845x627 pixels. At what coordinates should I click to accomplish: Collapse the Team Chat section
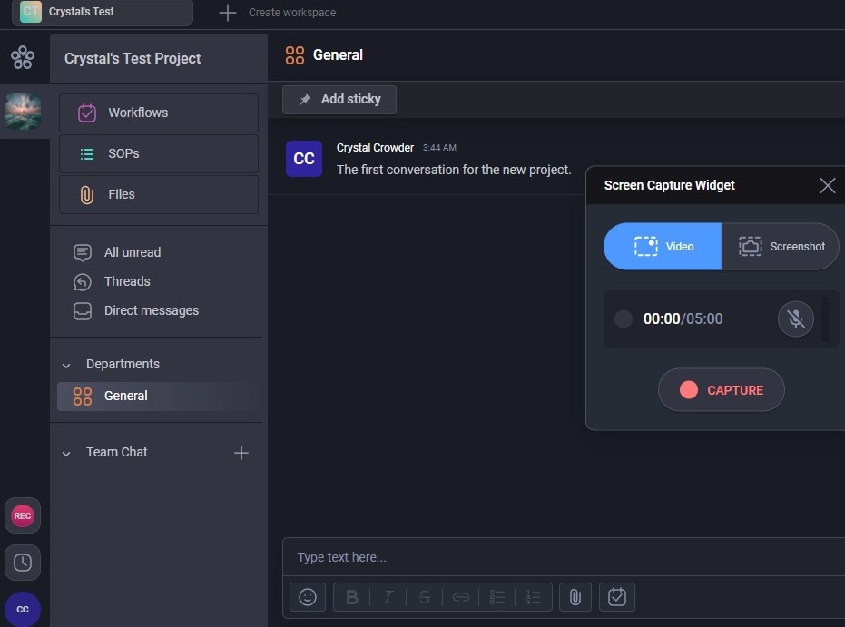pos(65,452)
